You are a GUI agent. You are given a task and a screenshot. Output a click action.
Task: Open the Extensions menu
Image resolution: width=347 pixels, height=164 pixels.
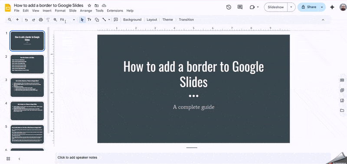click(x=115, y=10)
